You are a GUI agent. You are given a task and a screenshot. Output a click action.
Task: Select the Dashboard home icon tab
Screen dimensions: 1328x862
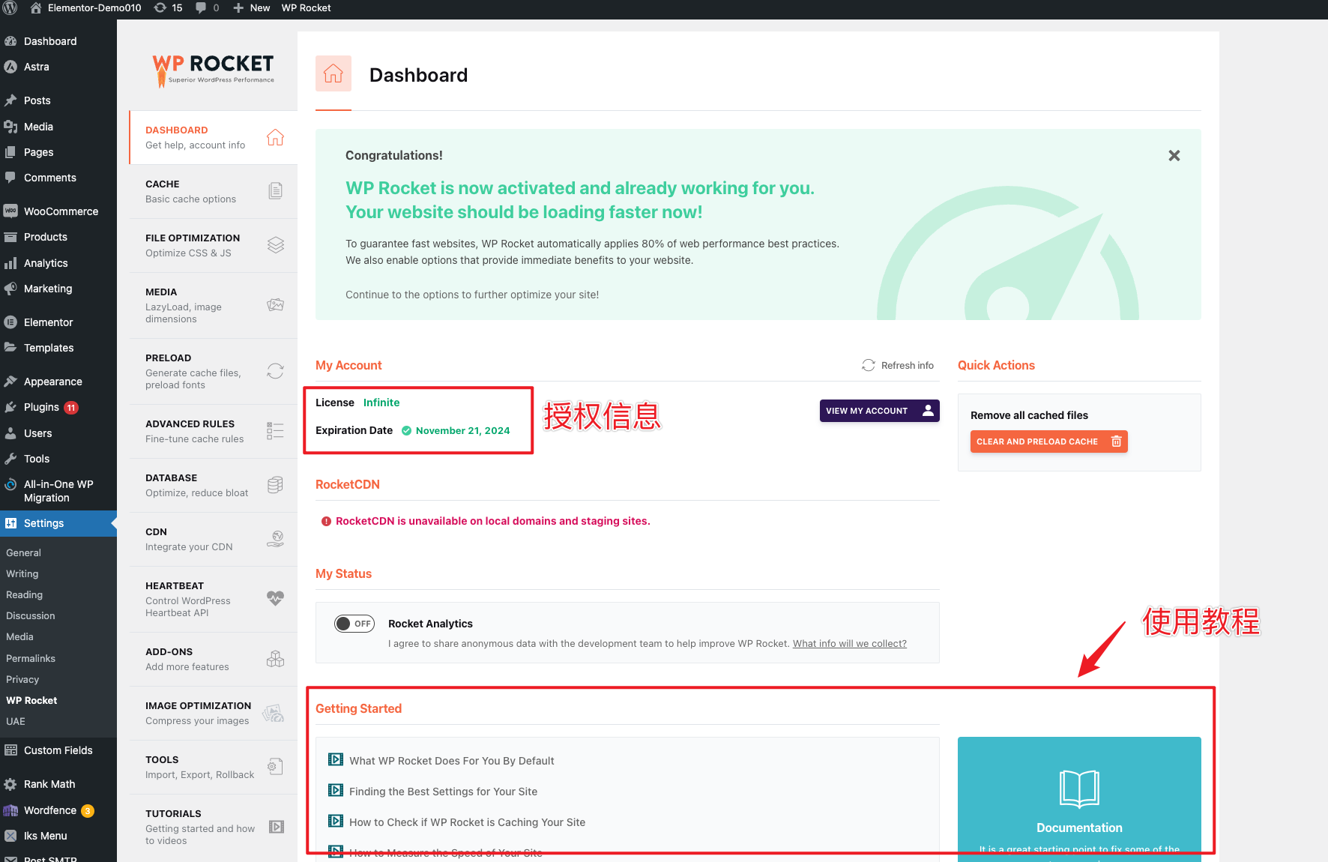click(x=275, y=137)
